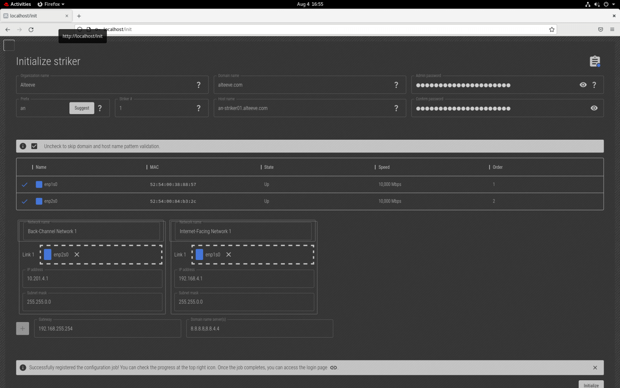Click the Domain name help question mark
This screenshot has width=620, height=388.
(396, 85)
